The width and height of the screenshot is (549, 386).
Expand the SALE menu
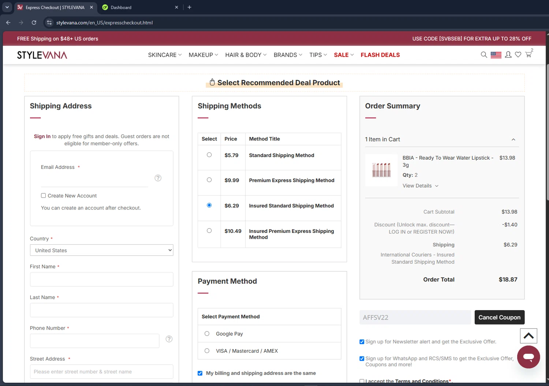point(344,55)
